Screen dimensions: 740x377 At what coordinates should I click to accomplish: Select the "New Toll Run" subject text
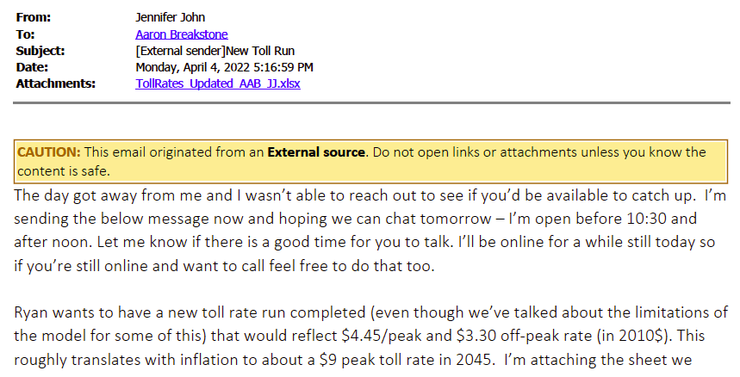point(258,51)
